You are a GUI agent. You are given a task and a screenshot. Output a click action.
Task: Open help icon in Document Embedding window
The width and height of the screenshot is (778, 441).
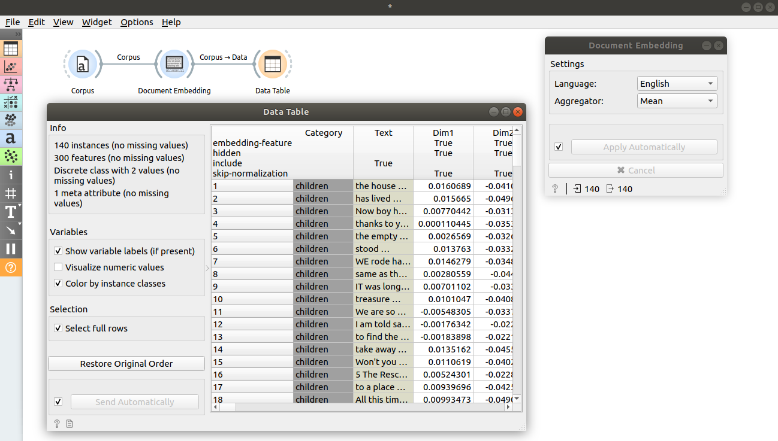click(x=556, y=188)
